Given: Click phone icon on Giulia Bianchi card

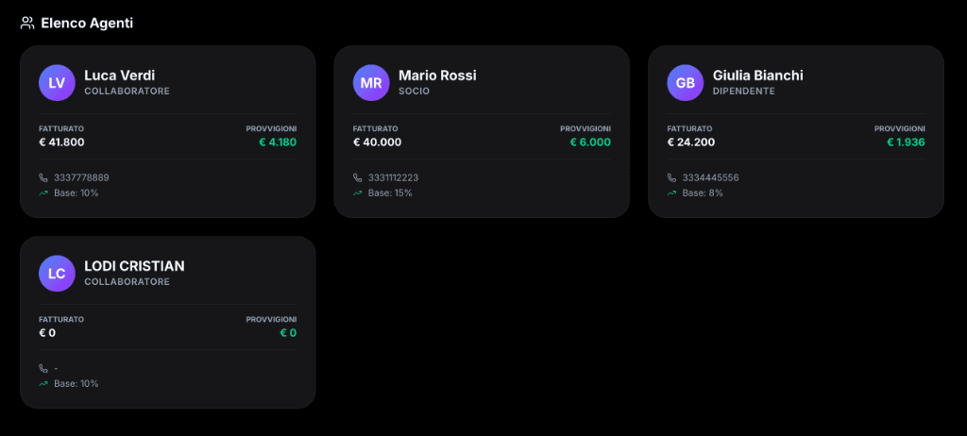Looking at the screenshot, I should click(671, 177).
